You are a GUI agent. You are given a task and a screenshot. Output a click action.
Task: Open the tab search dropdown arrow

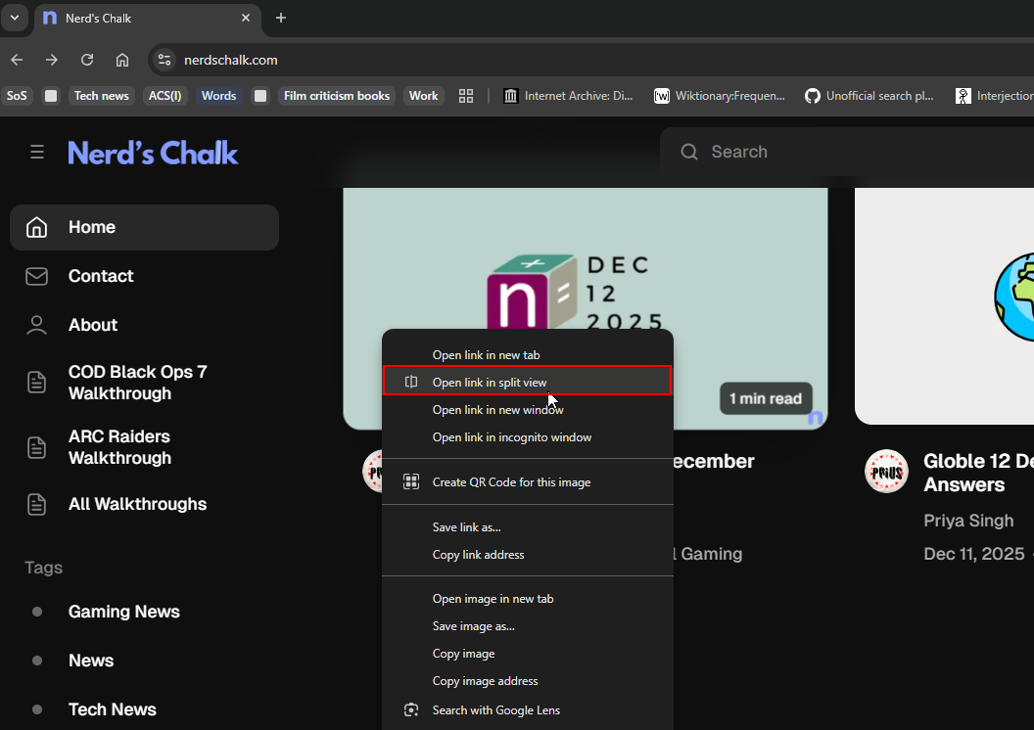15,18
